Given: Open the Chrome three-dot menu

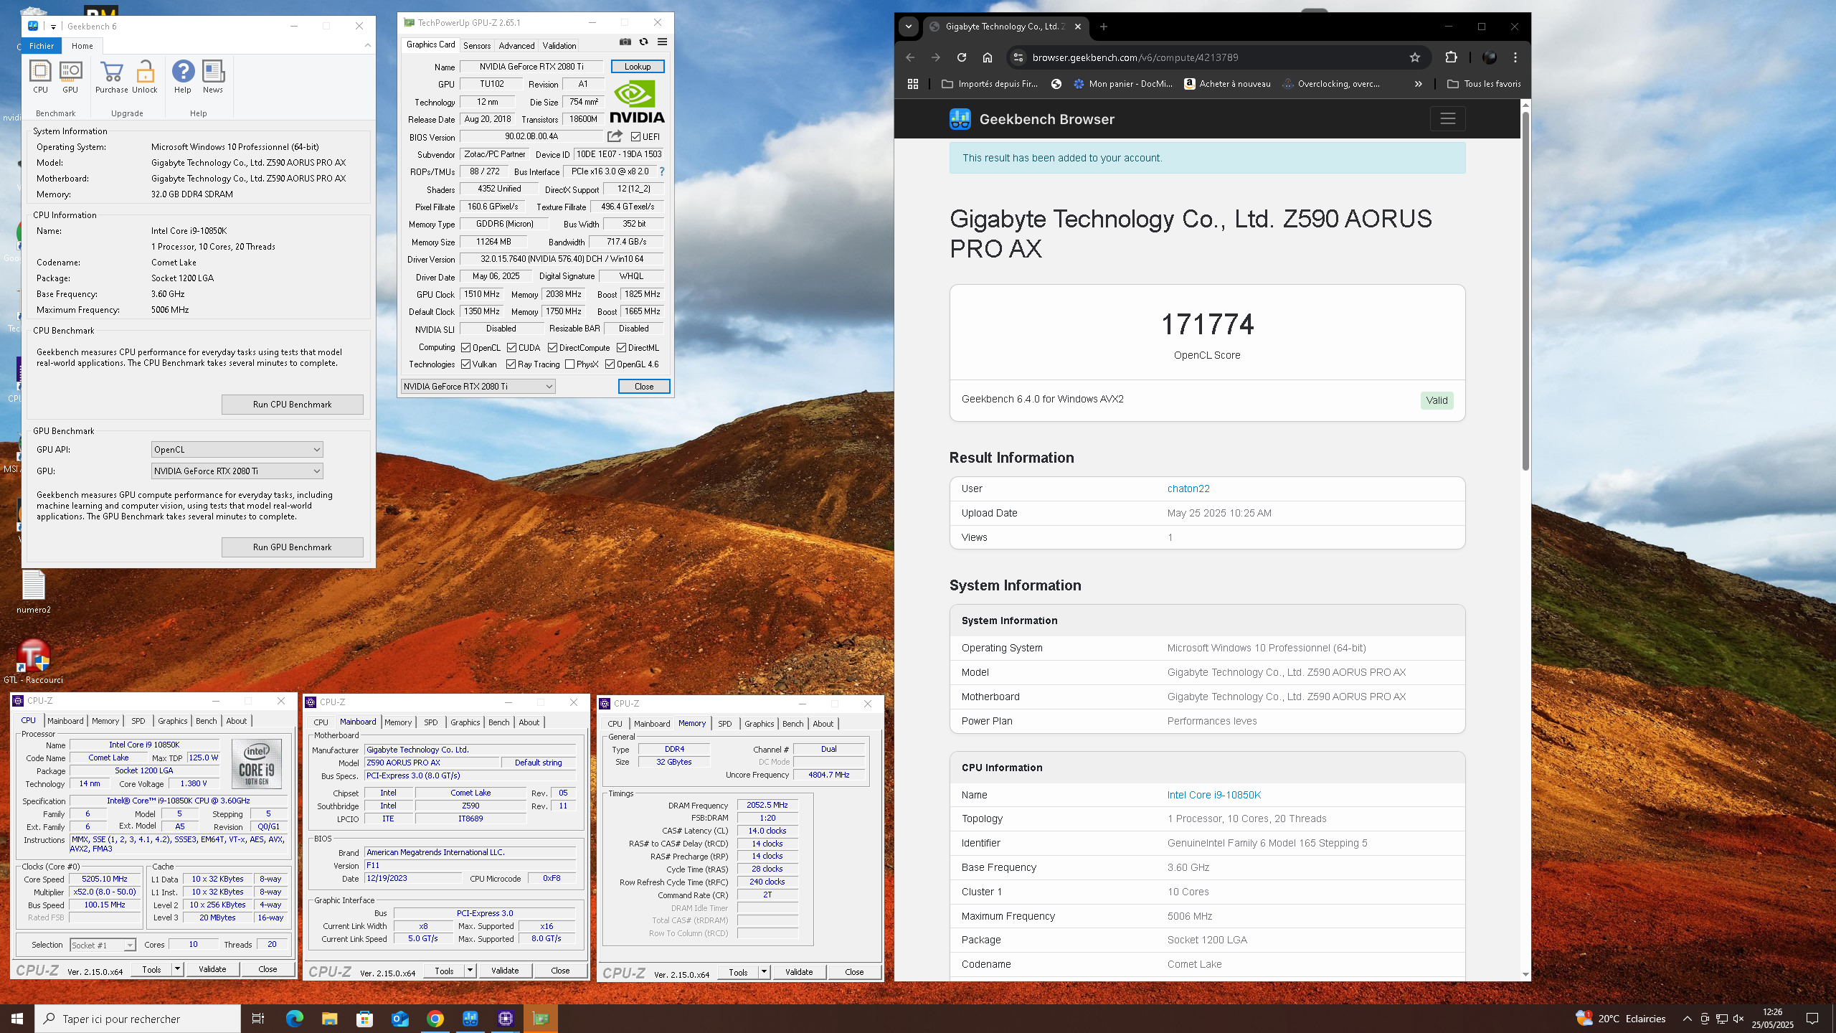Looking at the screenshot, I should tap(1515, 57).
